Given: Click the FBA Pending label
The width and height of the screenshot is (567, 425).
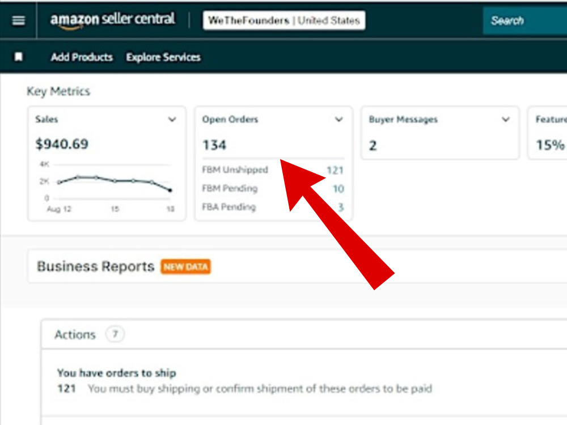Looking at the screenshot, I should (229, 207).
